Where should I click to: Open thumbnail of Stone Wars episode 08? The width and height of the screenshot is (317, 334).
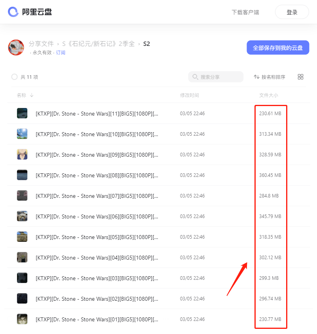click(22, 175)
